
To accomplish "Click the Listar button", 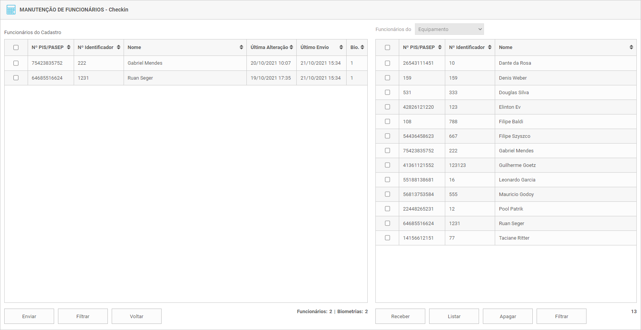I will pyautogui.click(x=454, y=316).
